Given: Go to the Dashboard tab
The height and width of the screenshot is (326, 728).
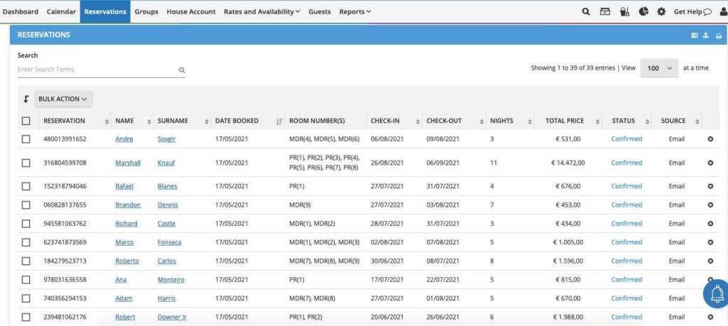Looking at the screenshot, I should click(x=21, y=11).
